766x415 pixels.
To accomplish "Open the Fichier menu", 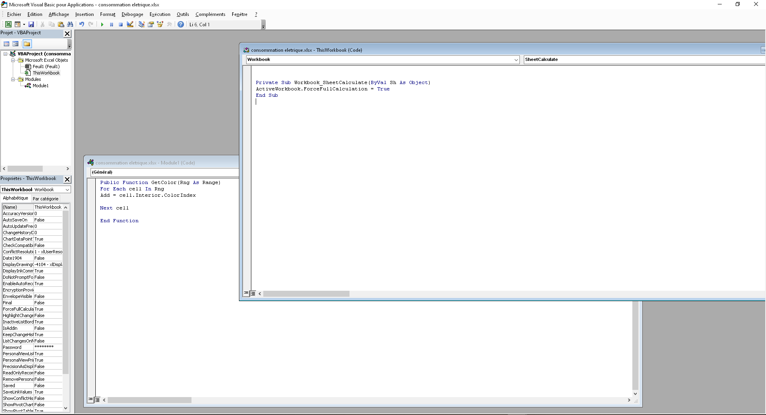I will (14, 14).
